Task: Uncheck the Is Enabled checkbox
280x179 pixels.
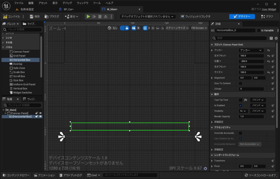Action: tap(240, 106)
